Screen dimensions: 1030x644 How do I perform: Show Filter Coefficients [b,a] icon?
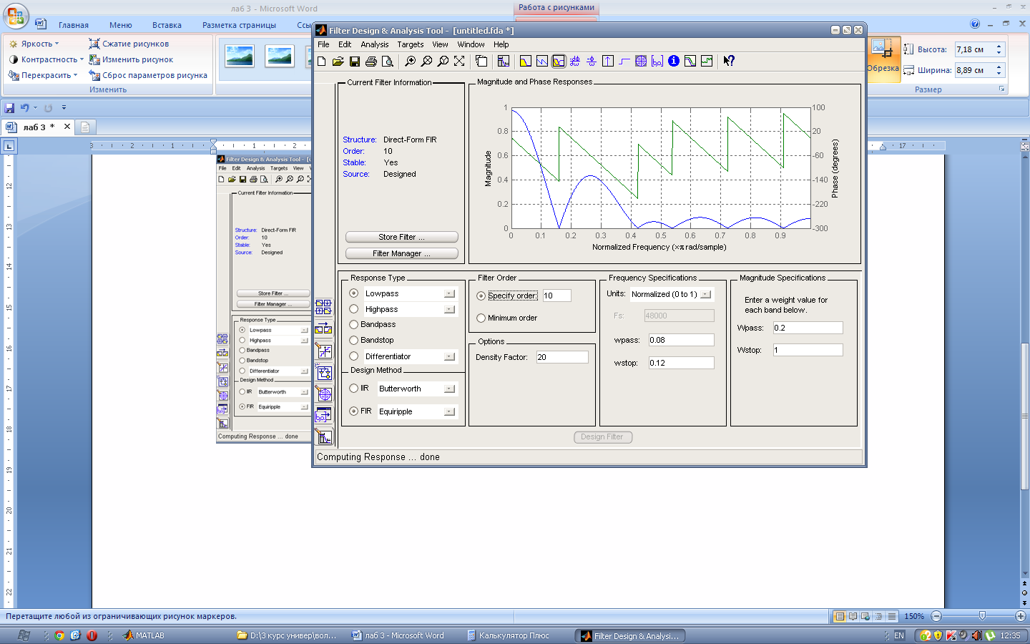[x=657, y=62]
